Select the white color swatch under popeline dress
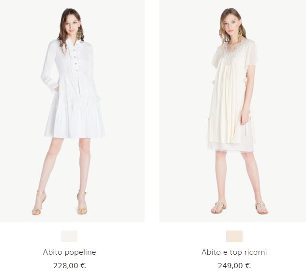Screen dimensions: 306x276 click(69, 236)
